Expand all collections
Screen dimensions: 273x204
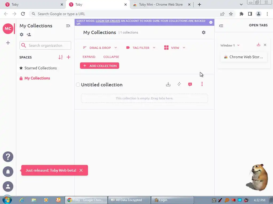point(89,57)
